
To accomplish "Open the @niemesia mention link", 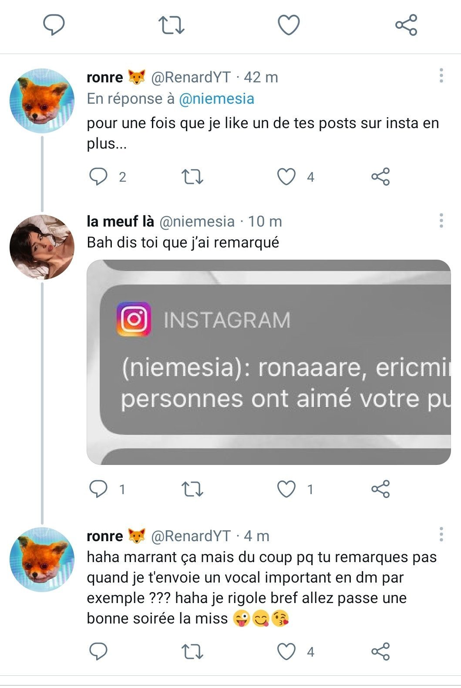I will tap(216, 99).
